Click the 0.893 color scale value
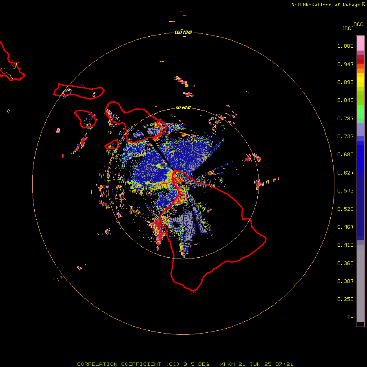Image resolution: width=367 pixels, height=367 pixels. 345,82
